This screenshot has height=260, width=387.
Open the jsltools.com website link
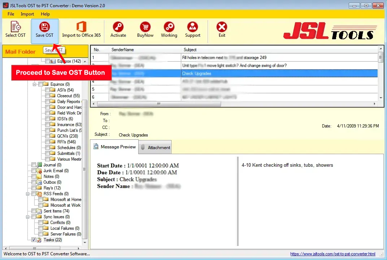pyautogui.click(x=332, y=254)
